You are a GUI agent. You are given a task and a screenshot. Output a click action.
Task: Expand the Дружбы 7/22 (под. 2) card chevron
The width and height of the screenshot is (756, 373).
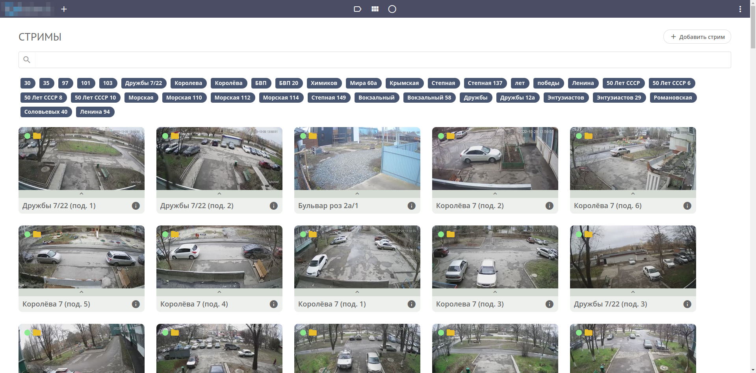(x=219, y=194)
